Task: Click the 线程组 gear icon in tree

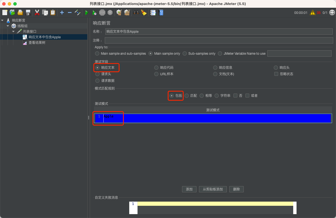Action: point(14,26)
